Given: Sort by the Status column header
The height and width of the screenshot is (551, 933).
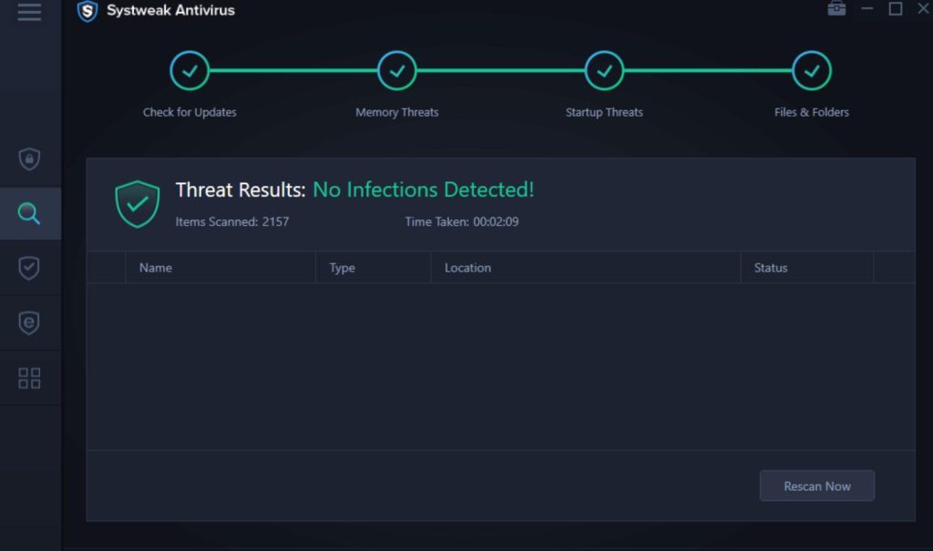Looking at the screenshot, I should [x=807, y=268].
